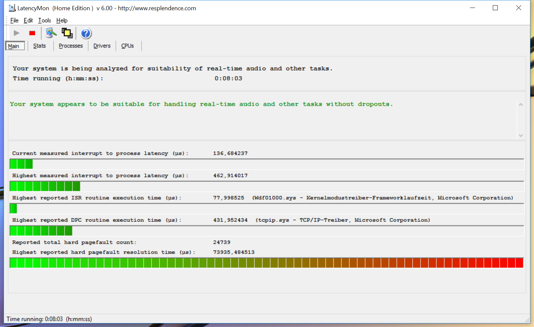This screenshot has width=534, height=327.
Task: Maximize the LatencyMon window
Action: pyautogui.click(x=495, y=8)
